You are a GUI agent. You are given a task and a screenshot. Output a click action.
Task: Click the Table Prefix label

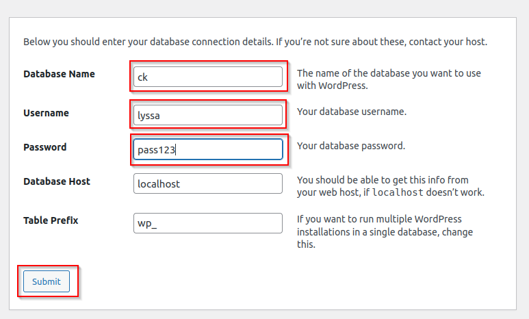(x=51, y=220)
